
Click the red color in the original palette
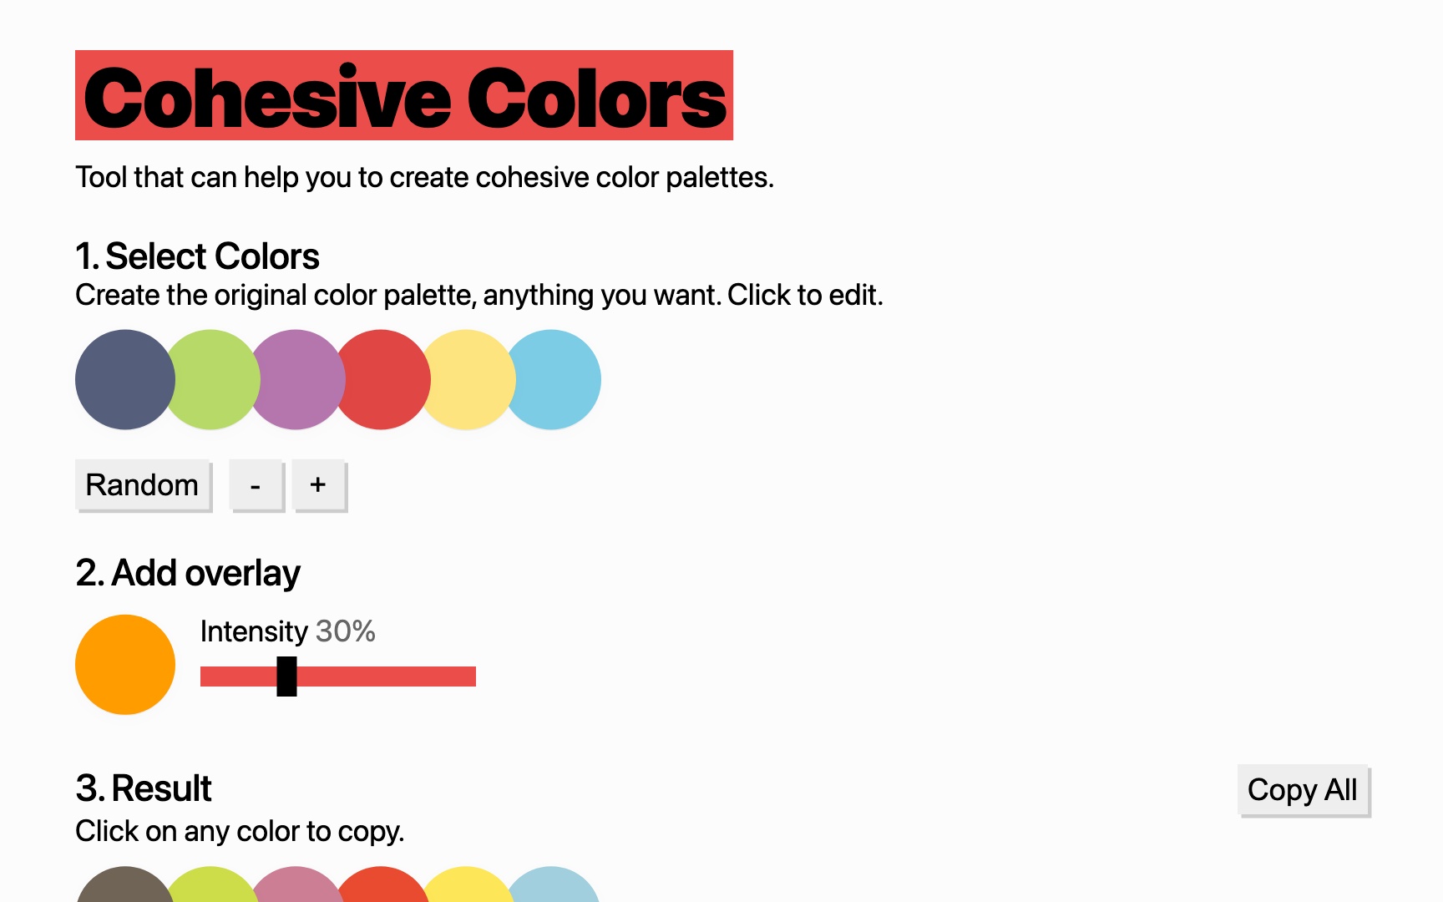click(384, 380)
